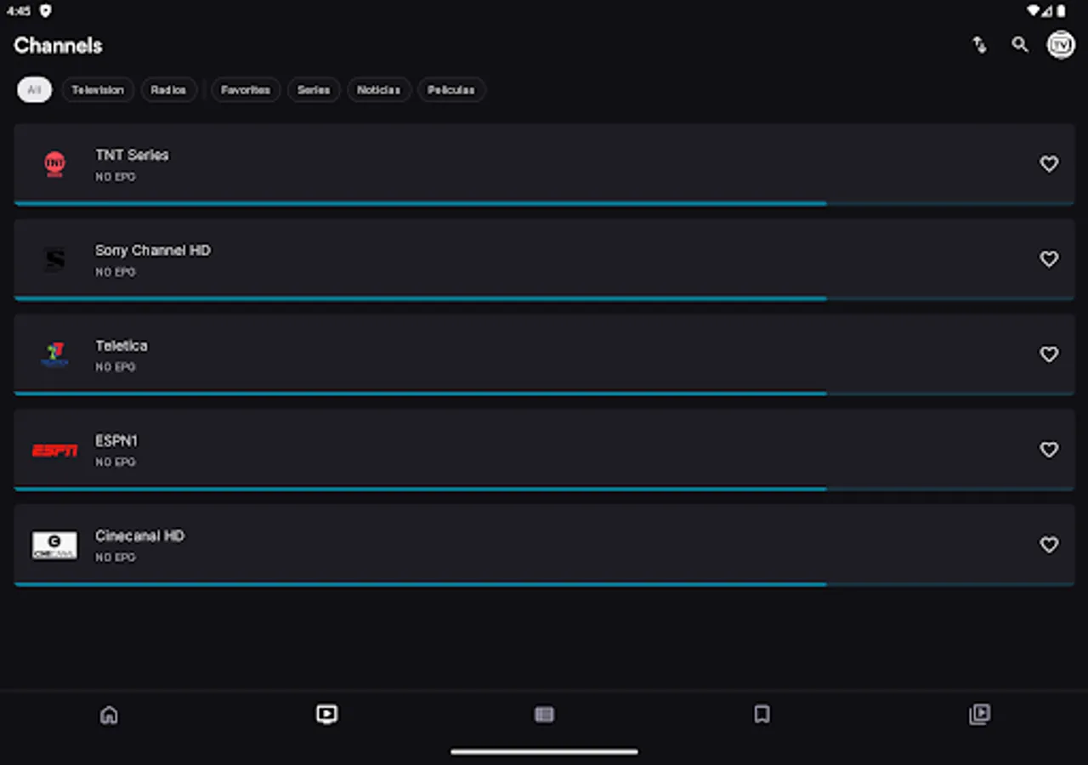
Task: Click the sort channels icon
Action: pos(979,45)
